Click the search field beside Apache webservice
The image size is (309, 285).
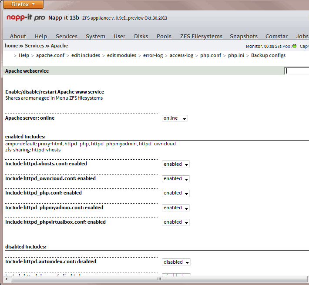tap(296, 71)
